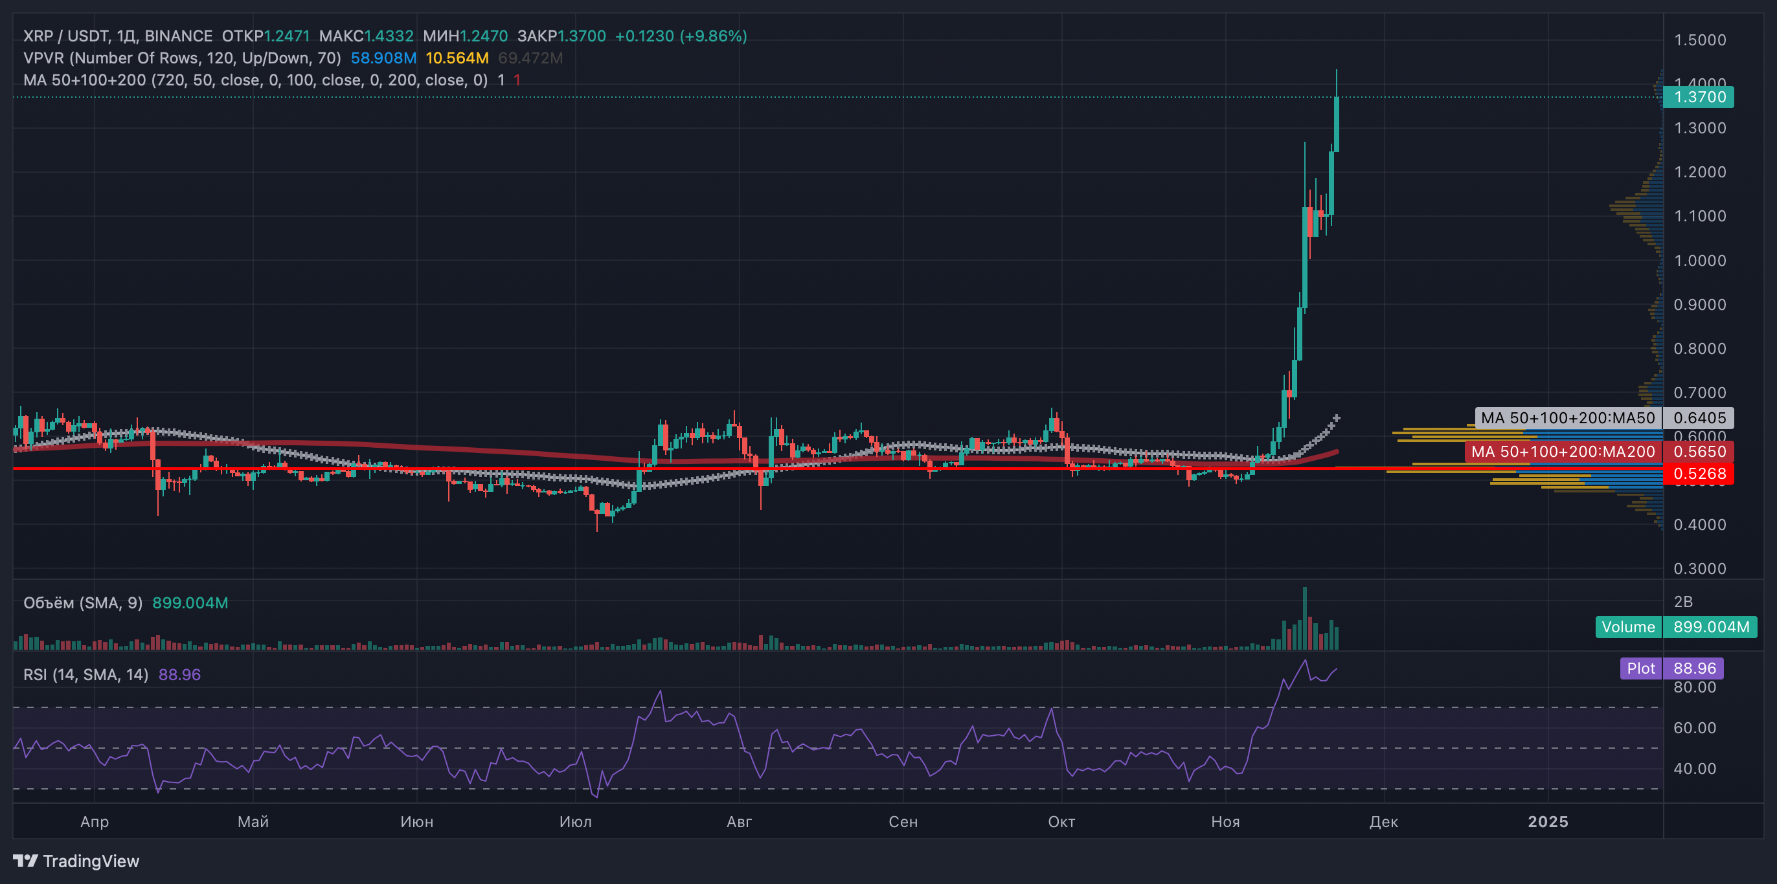Select the ОТКР 1.2471 open value
Screen dimensions: 1777x884
(x=266, y=36)
